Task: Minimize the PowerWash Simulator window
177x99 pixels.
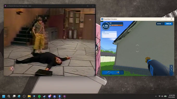Action: (161, 19)
